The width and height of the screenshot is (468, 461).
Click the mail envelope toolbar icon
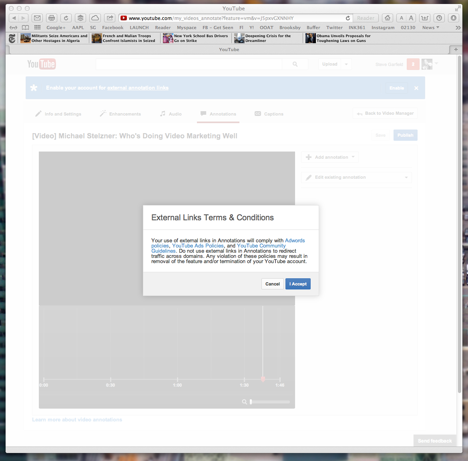click(37, 18)
